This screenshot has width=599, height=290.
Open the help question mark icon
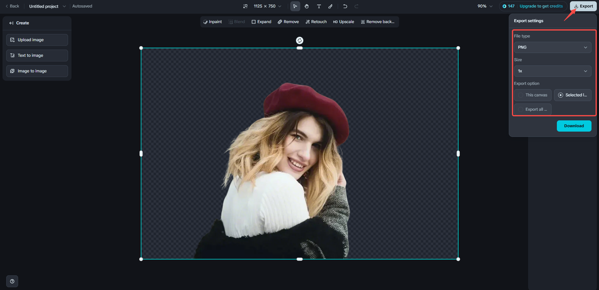(12, 281)
